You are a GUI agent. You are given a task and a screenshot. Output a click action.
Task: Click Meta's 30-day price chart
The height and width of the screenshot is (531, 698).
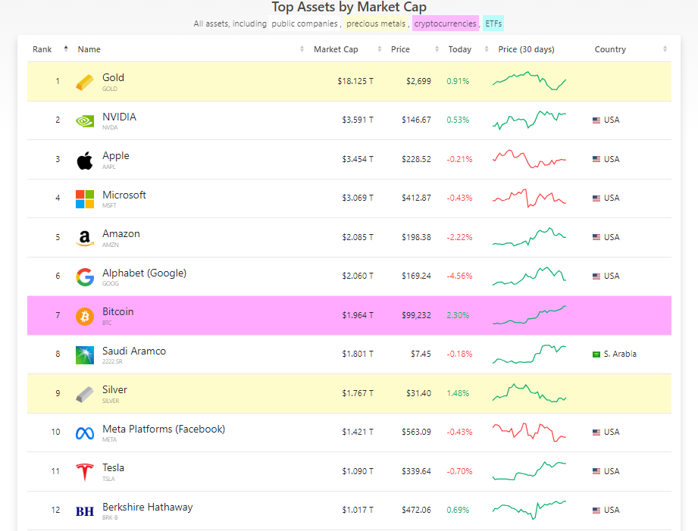(529, 432)
